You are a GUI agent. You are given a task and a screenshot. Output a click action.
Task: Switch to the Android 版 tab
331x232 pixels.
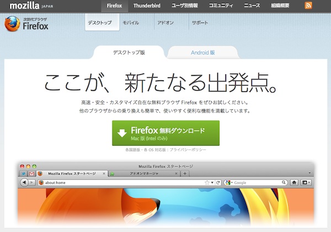tap(202, 53)
